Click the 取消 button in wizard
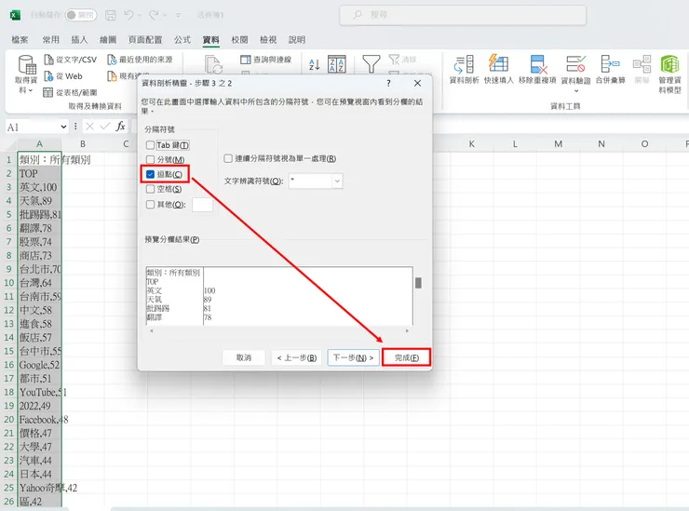This screenshot has height=511, width=689. tap(244, 357)
